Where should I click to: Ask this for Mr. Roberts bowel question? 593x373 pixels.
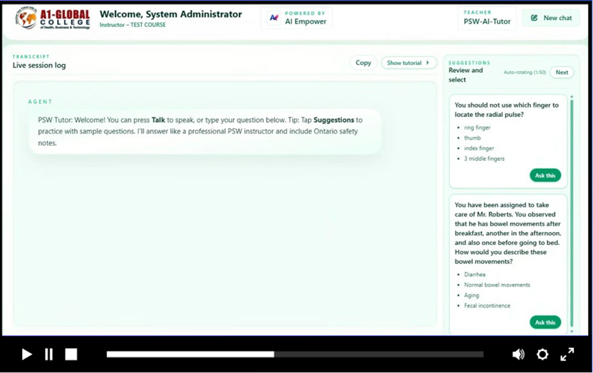pos(545,322)
